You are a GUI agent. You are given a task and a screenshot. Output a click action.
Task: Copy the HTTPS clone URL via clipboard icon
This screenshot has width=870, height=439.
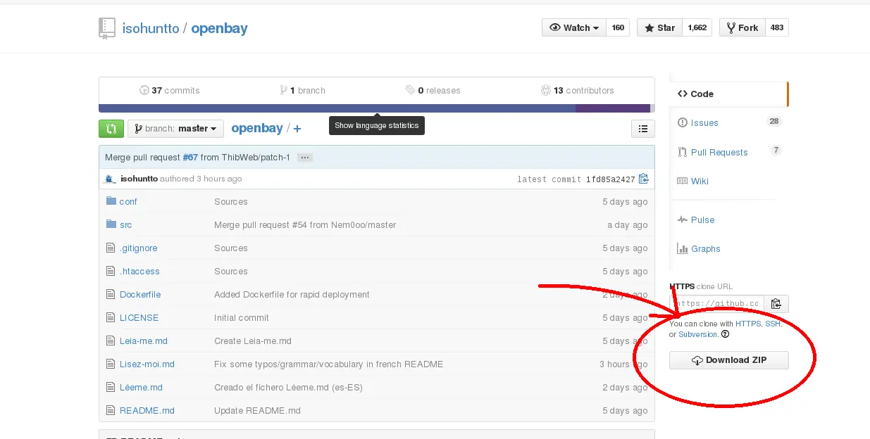click(x=776, y=303)
